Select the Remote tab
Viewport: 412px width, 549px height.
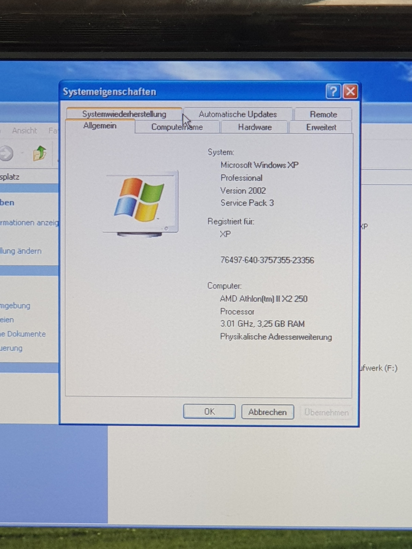[323, 114]
